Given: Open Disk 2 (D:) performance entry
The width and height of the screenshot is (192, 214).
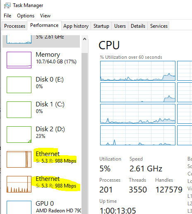Looking at the screenshot, I should pos(41,135).
